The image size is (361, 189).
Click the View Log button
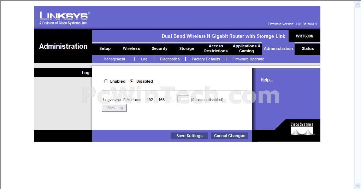point(114,108)
